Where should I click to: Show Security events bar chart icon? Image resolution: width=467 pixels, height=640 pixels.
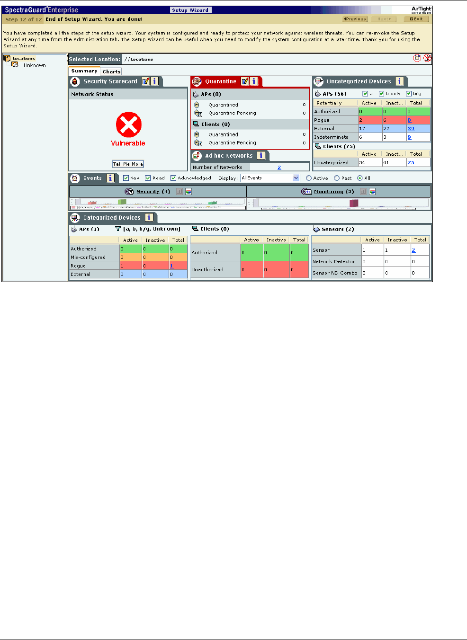click(180, 192)
